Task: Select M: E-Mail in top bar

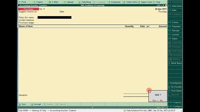Action: pyautogui.click(x=56, y=2)
